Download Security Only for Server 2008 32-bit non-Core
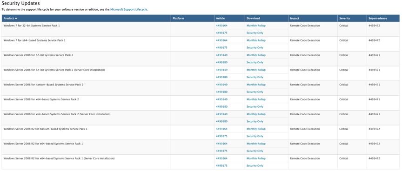This screenshot has width=402, height=171. coord(255,62)
